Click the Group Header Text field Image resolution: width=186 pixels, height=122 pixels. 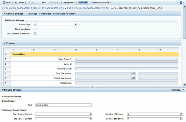pos(64,105)
